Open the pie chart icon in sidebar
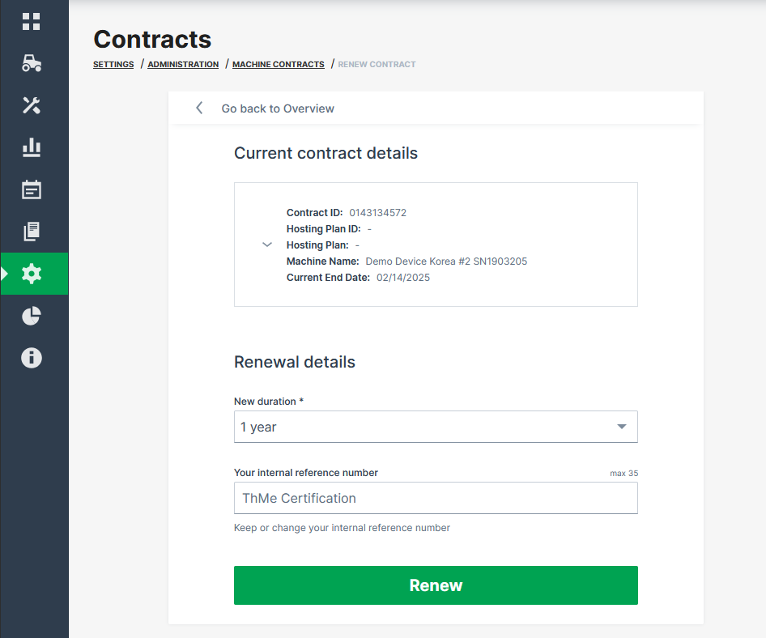The height and width of the screenshot is (638, 766). pos(32,316)
